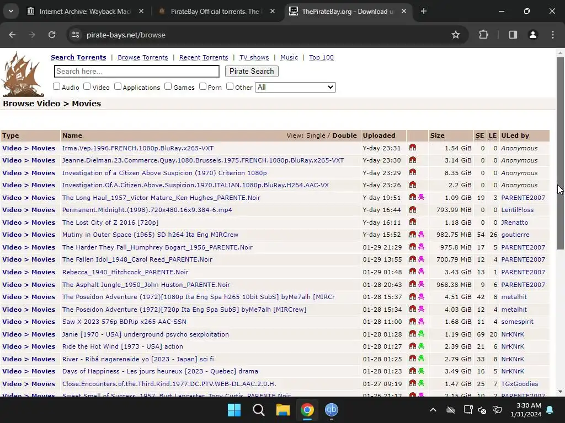Click the page vertical scrollbar thumb
Screen dimensions: 565x423
pyautogui.click(x=560, y=153)
